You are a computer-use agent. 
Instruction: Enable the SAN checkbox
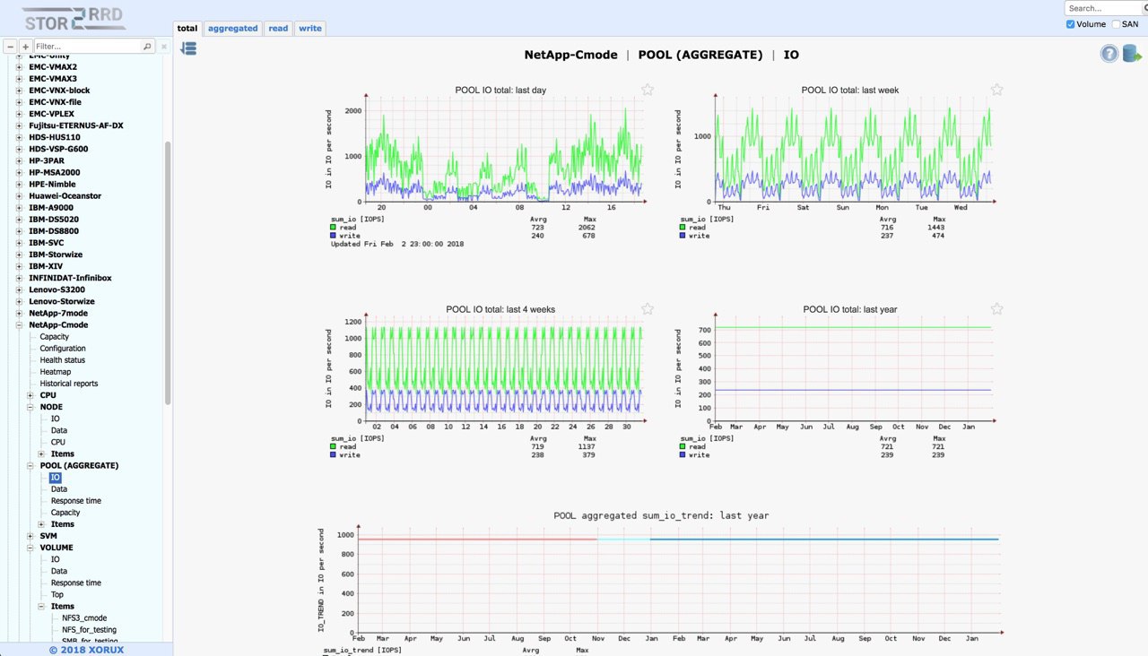click(x=1116, y=24)
